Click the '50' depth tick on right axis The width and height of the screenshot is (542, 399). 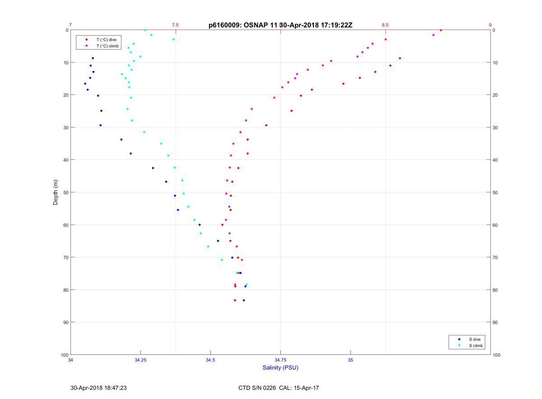pyautogui.click(x=495, y=193)
